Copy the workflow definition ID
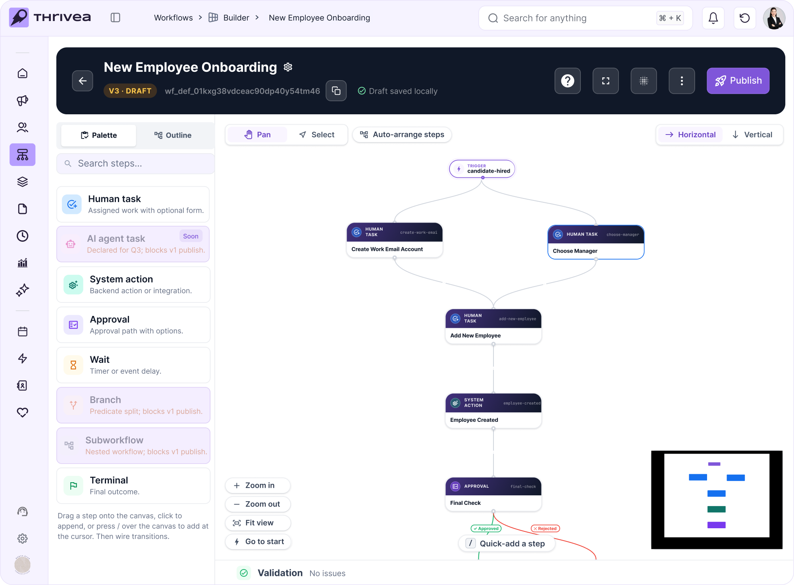The width and height of the screenshot is (794, 585). (x=336, y=91)
